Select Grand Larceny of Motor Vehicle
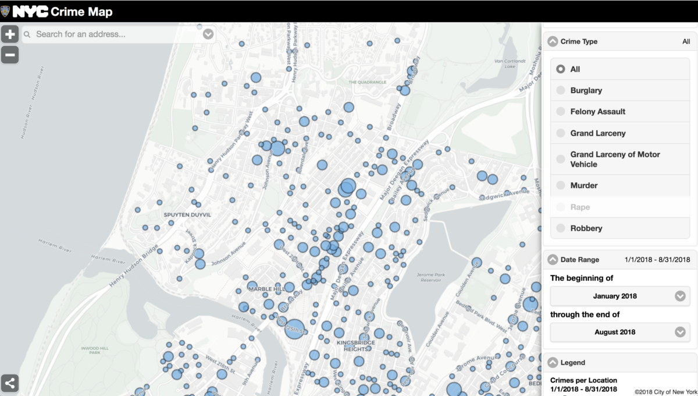This screenshot has width=698, height=396. [620, 159]
